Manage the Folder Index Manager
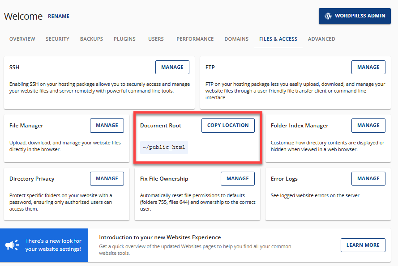 point(368,125)
